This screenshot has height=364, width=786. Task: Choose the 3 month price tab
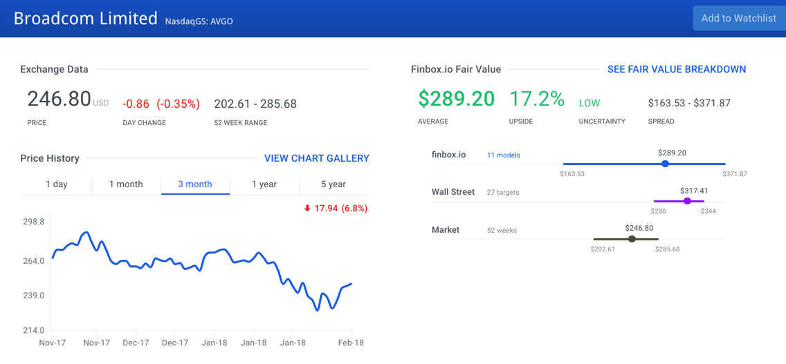195,184
